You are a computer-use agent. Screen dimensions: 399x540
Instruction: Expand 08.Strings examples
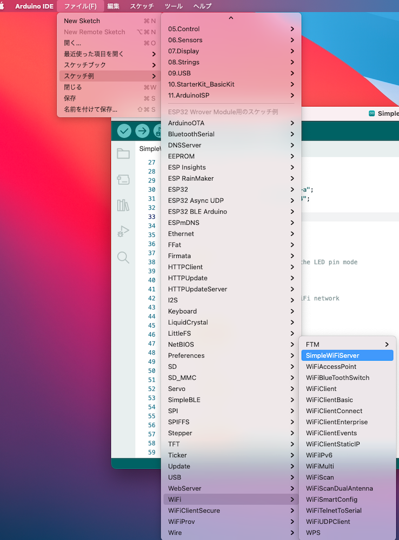(231, 62)
